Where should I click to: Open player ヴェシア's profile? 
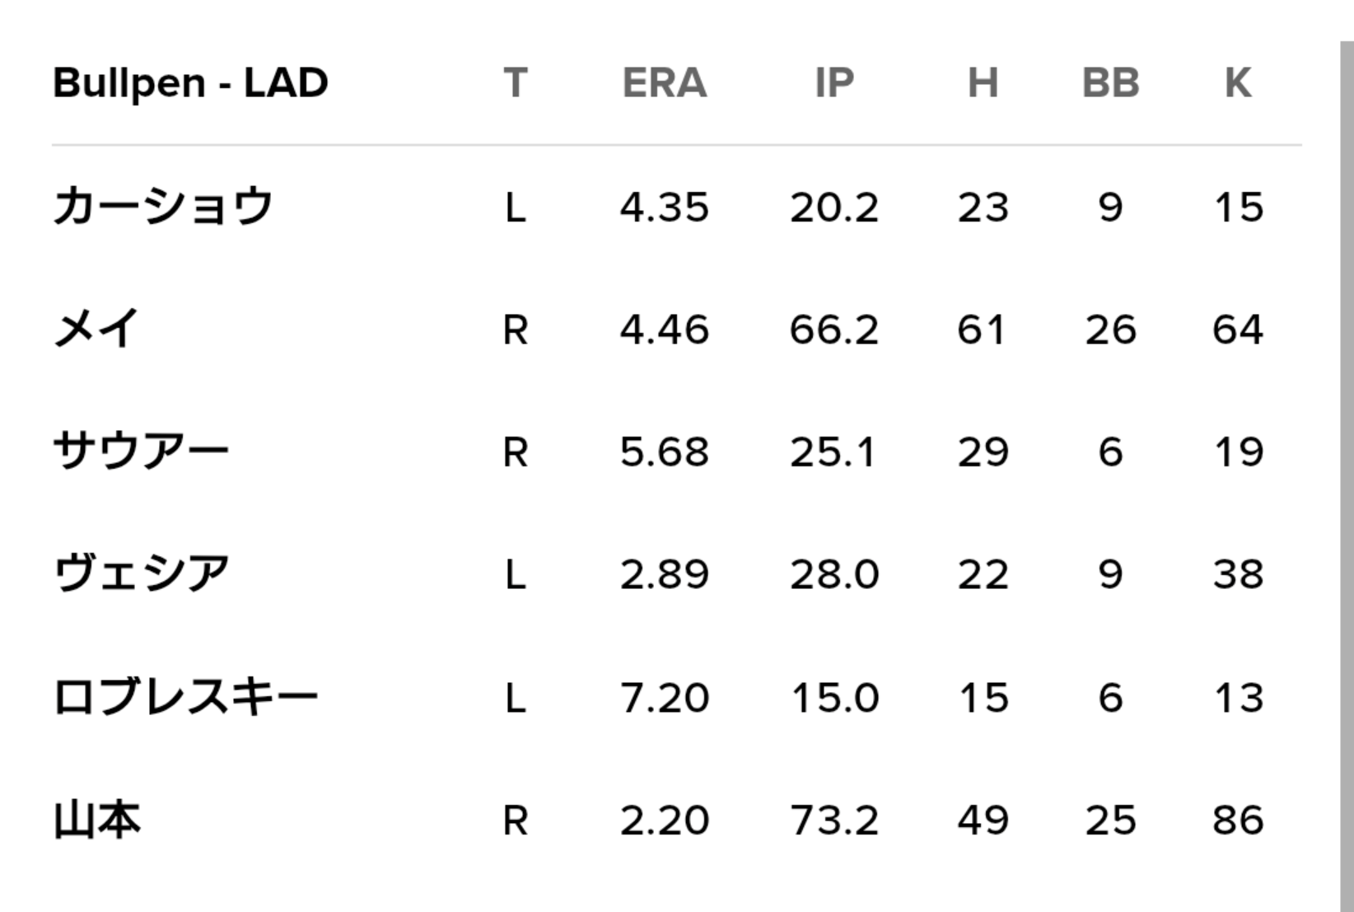click(141, 574)
